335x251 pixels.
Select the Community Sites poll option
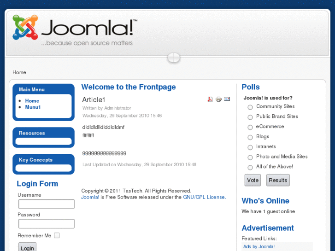coord(250,107)
